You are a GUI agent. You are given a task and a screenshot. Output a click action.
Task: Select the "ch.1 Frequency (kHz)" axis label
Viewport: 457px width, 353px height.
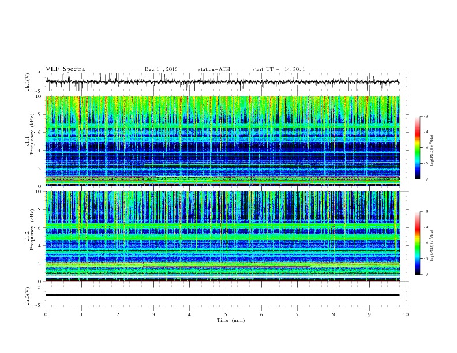point(30,133)
